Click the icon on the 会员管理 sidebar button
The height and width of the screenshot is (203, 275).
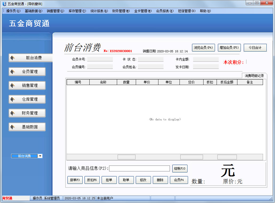coord(12,72)
